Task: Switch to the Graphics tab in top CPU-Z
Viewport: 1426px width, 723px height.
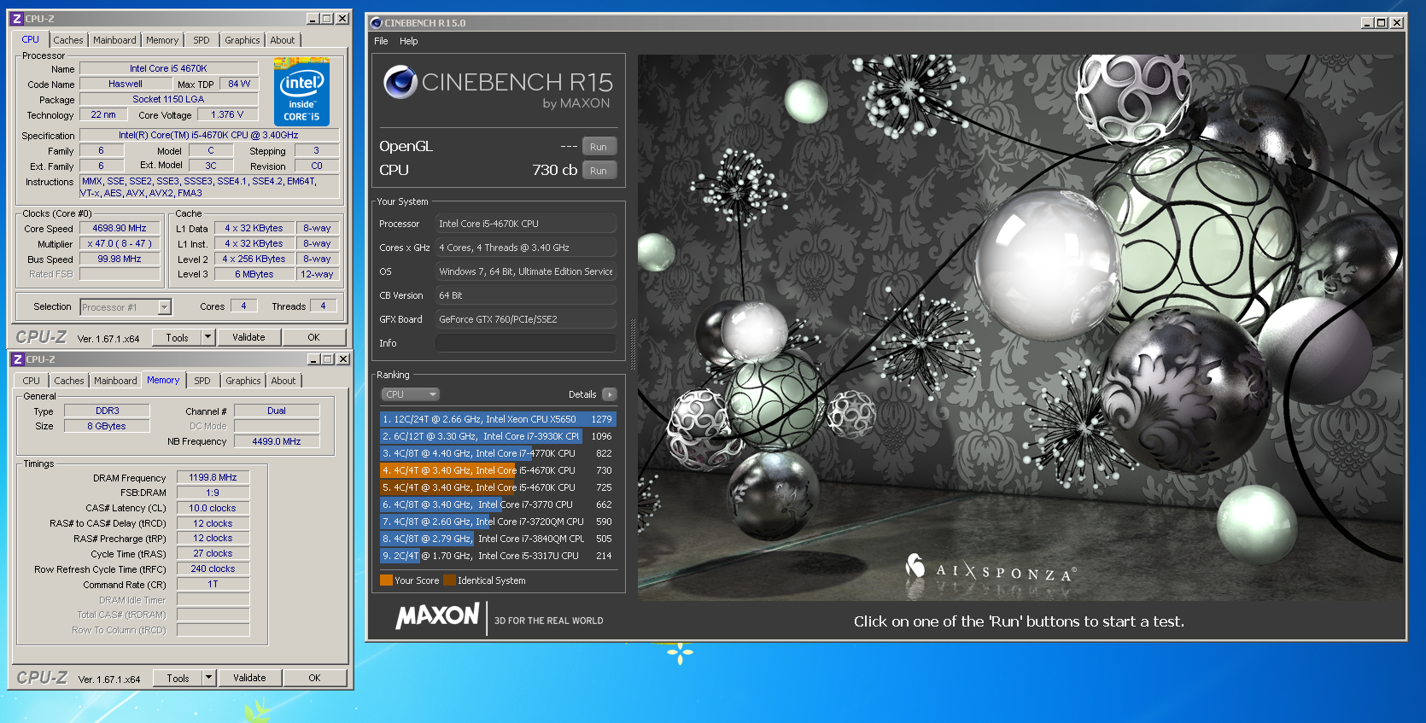Action: (x=243, y=40)
